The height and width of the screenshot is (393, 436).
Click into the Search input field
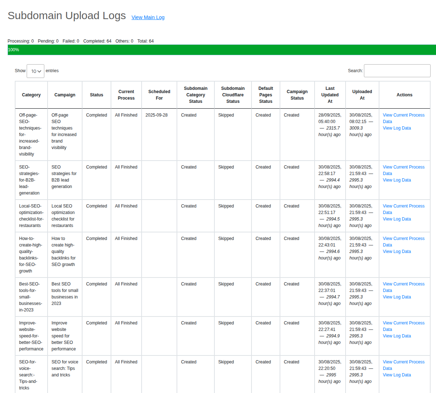tap(397, 71)
